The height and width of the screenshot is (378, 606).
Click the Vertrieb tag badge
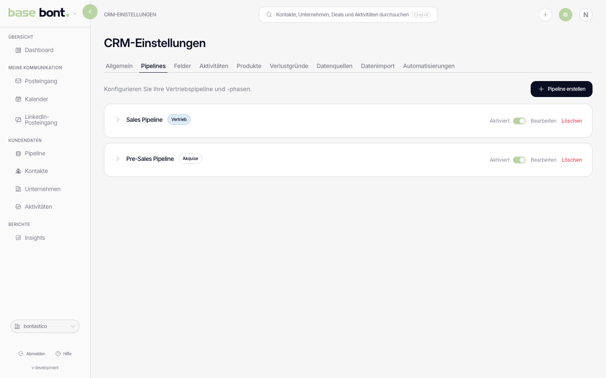(179, 120)
